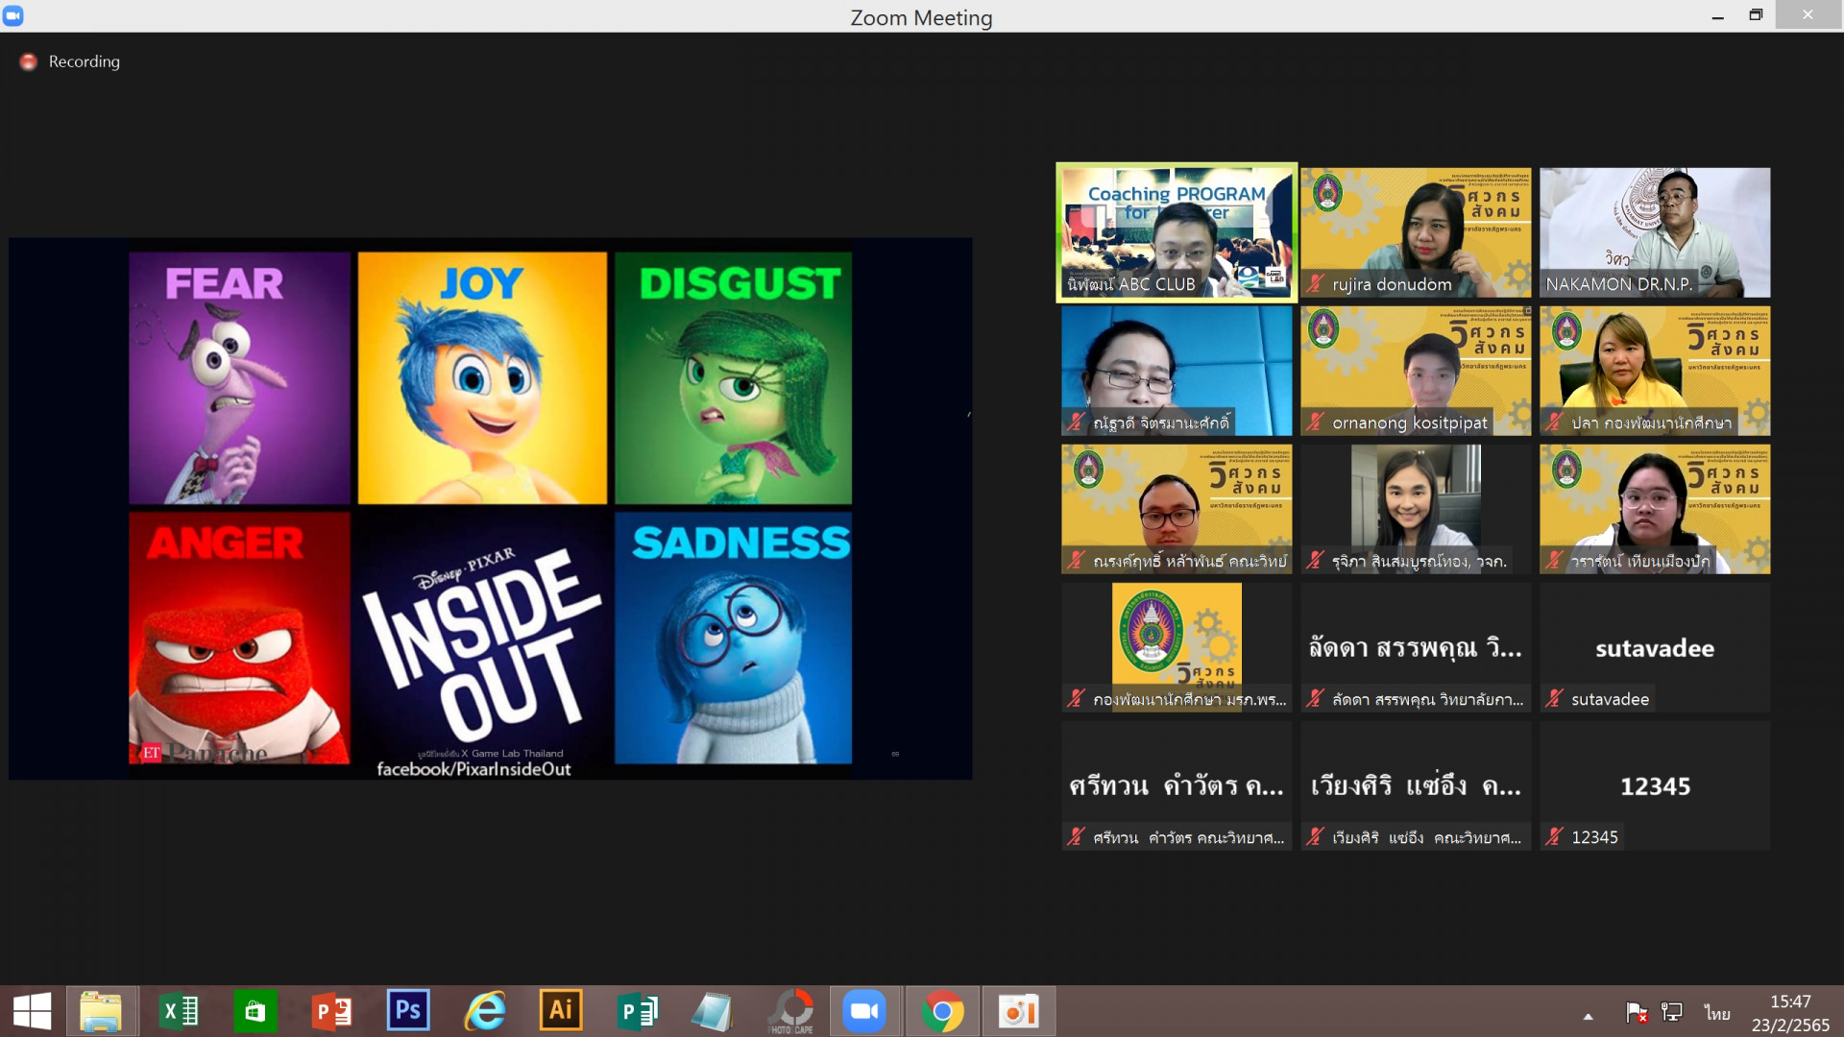The height and width of the screenshot is (1037, 1844).
Task: Click facebook/PixarInsideOut text on slide
Action: (473, 769)
